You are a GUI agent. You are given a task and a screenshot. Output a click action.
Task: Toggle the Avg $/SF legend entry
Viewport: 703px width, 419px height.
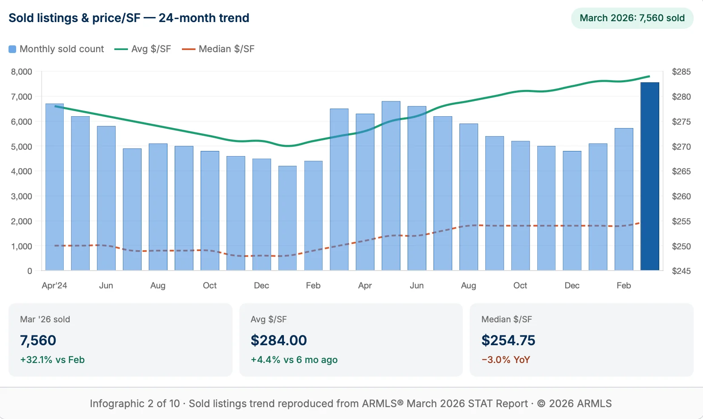tap(142, 49)
